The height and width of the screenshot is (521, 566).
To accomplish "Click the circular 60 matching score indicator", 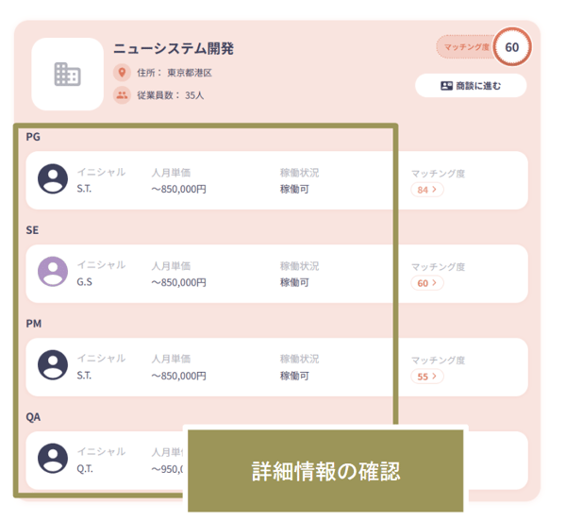I will (512, 47).
